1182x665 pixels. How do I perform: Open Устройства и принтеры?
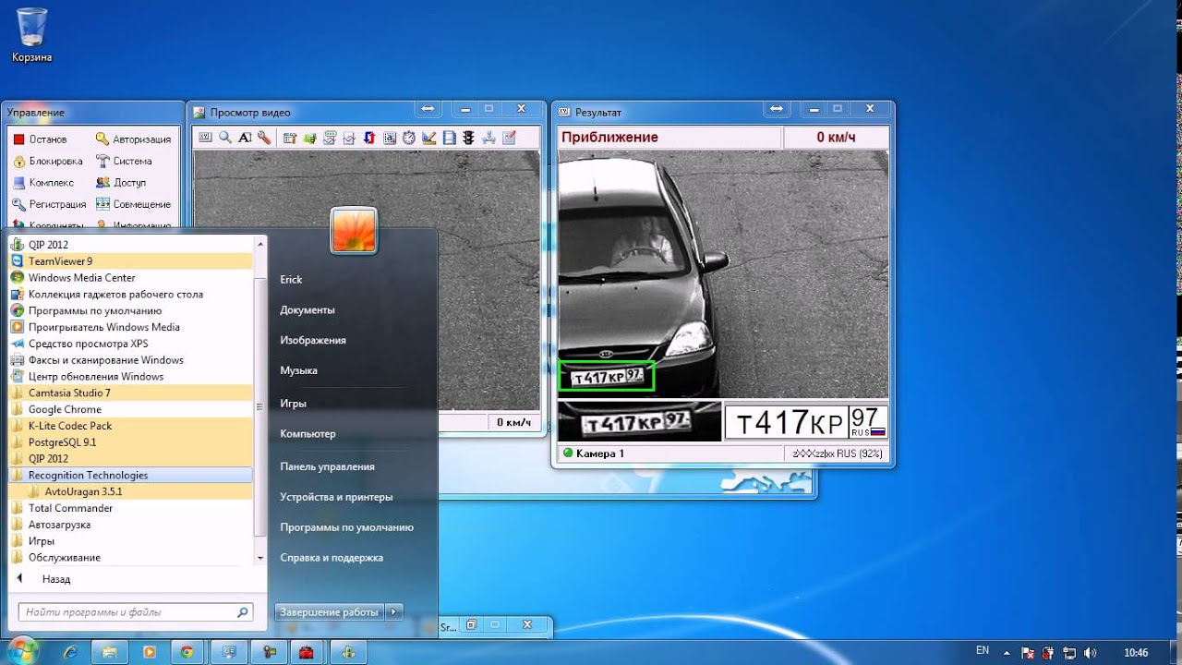(336, 497)
